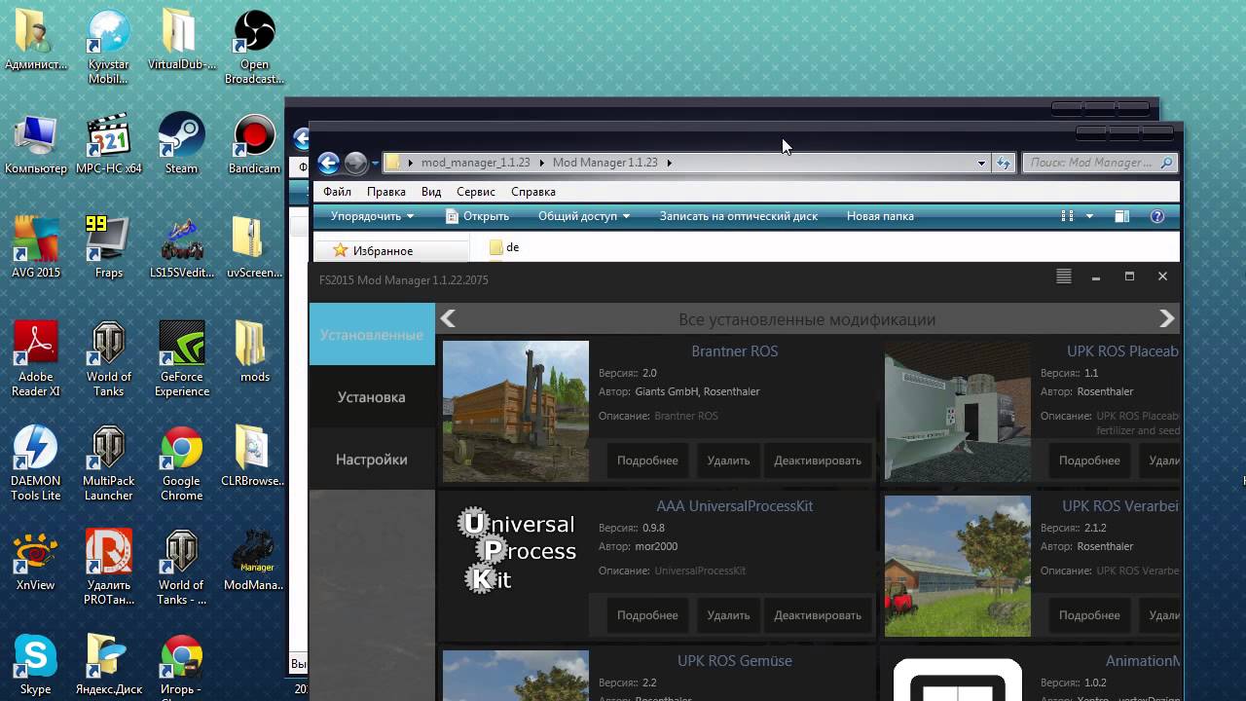This screenshot has height=701, width=1246.
Task: Go back in the Explorer window
Action: point(329,163)
